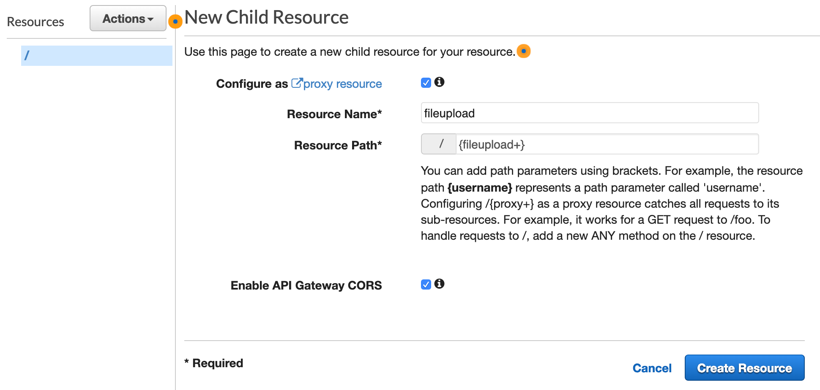Open the Actions dropdown menu

pyautogui.click(x=128, y=19)
